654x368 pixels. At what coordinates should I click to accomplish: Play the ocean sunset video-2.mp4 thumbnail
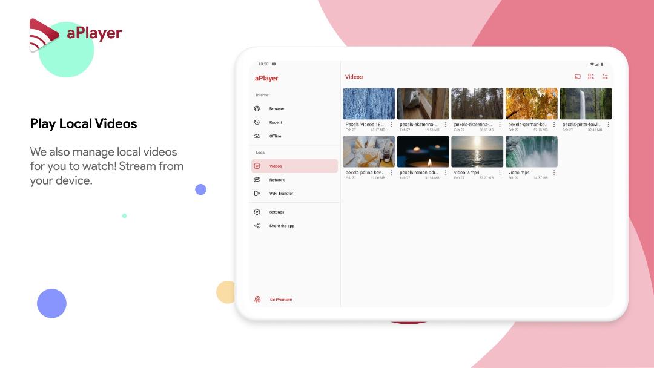click(x=477, y=152)
